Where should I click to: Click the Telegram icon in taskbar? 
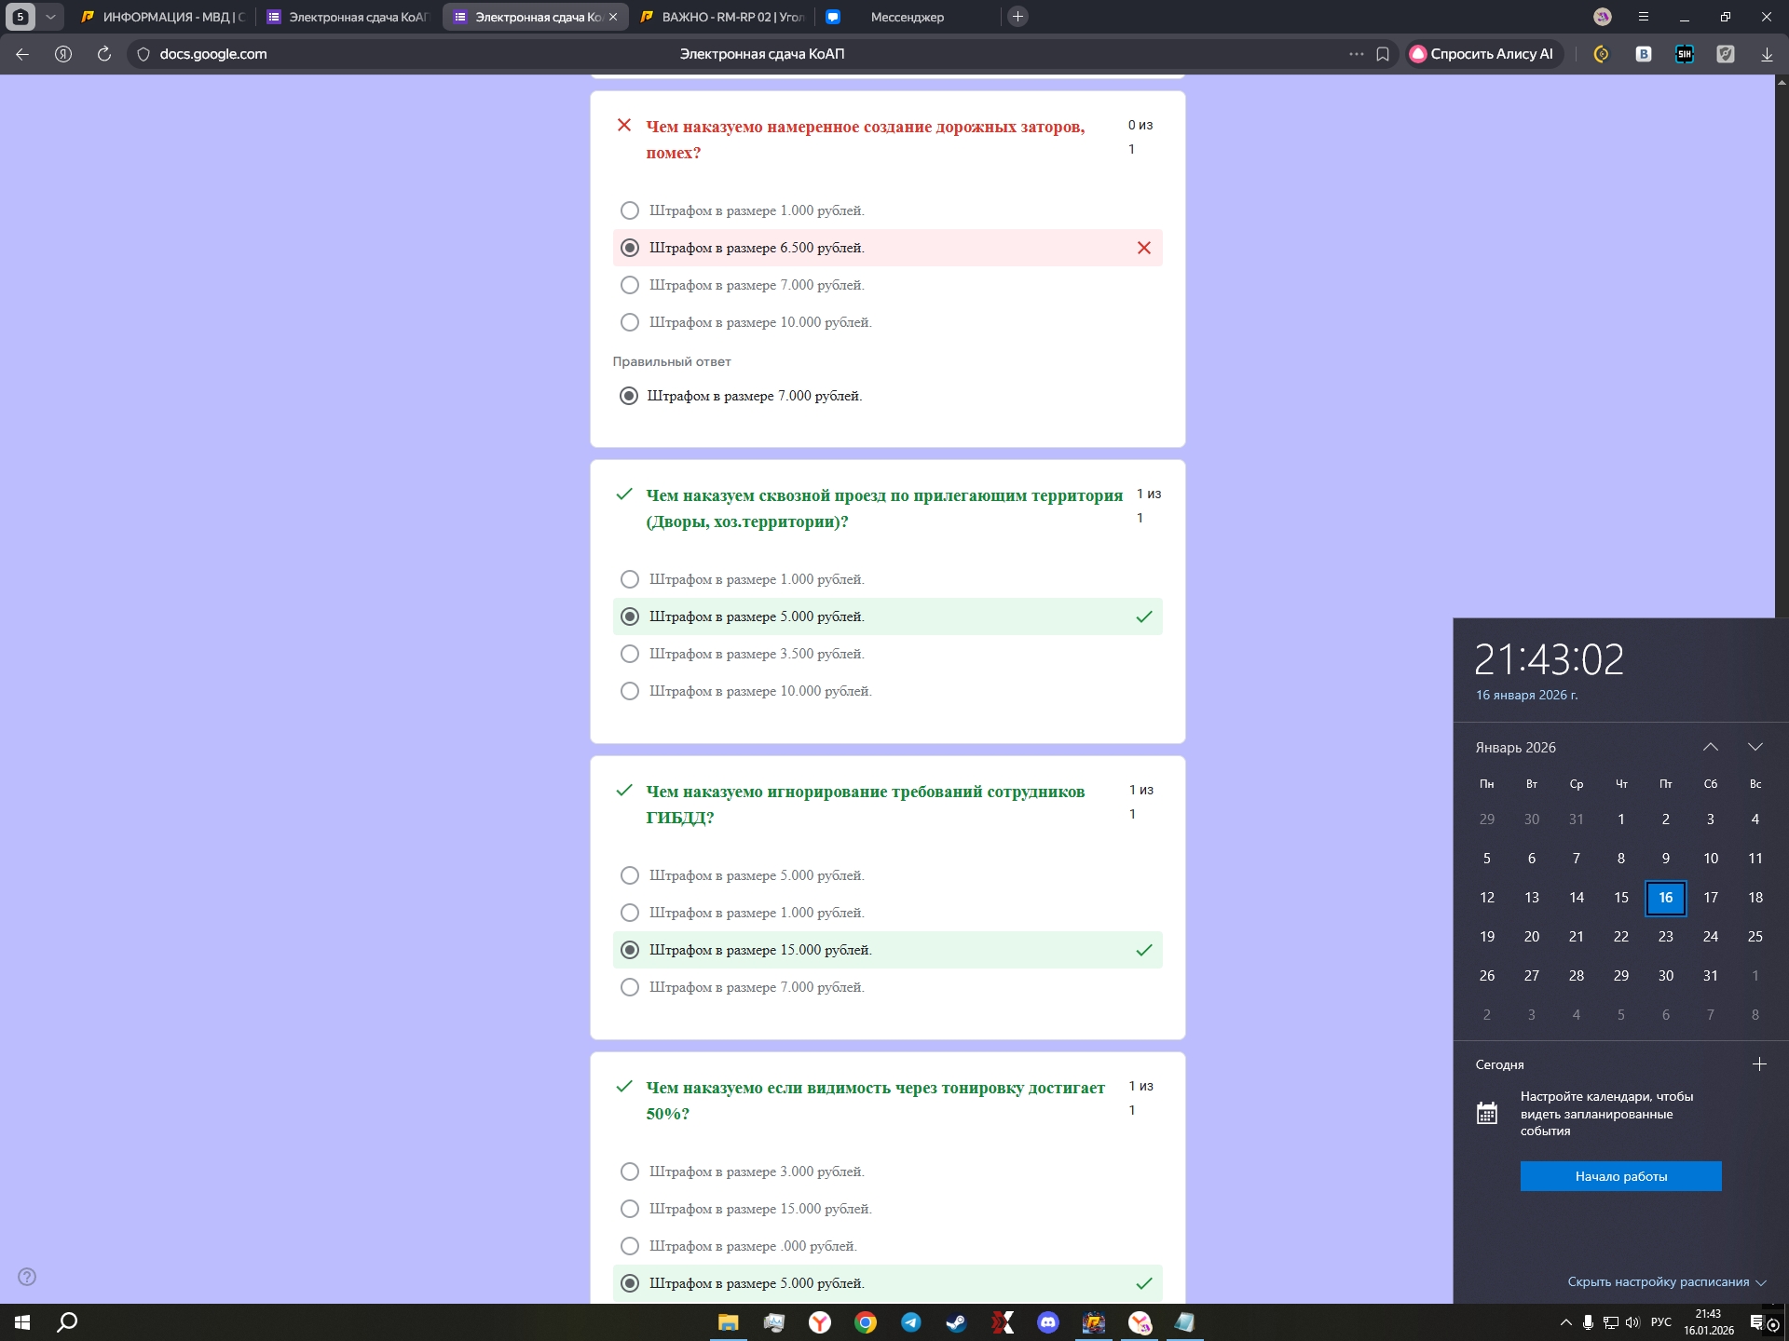pyautogui.click(x=910, y=1322)
